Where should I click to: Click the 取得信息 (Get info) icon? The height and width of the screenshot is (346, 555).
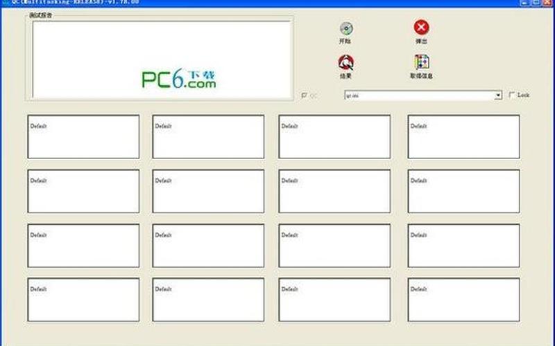coord(422,62)
